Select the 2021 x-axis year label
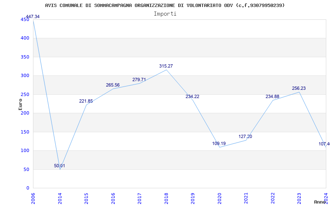Viewport: 330px width, 206px height. pos(246,198)
